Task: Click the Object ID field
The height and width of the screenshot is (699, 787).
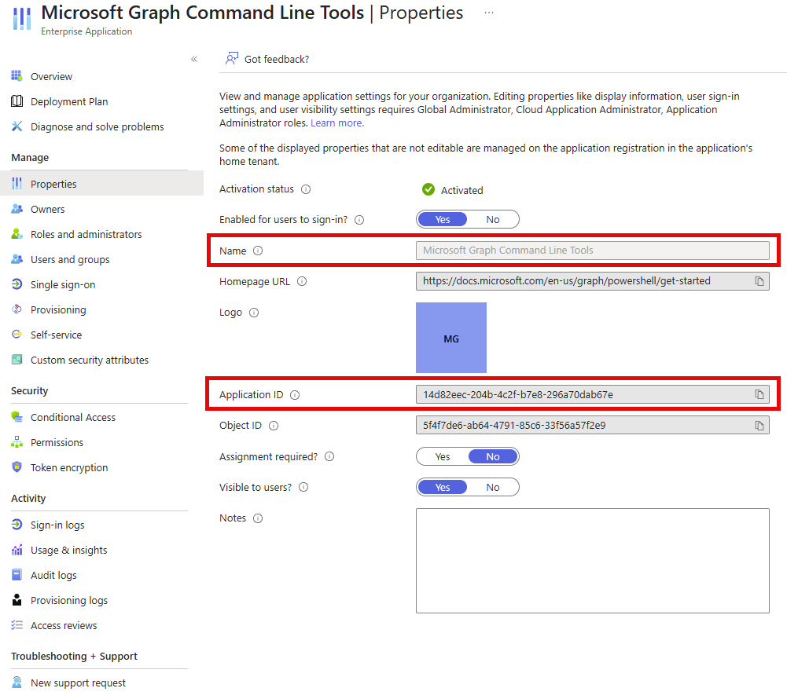Action: 592,426
